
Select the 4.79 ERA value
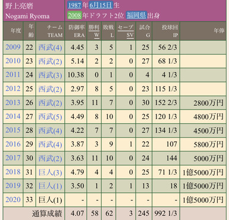pos(77,172)
